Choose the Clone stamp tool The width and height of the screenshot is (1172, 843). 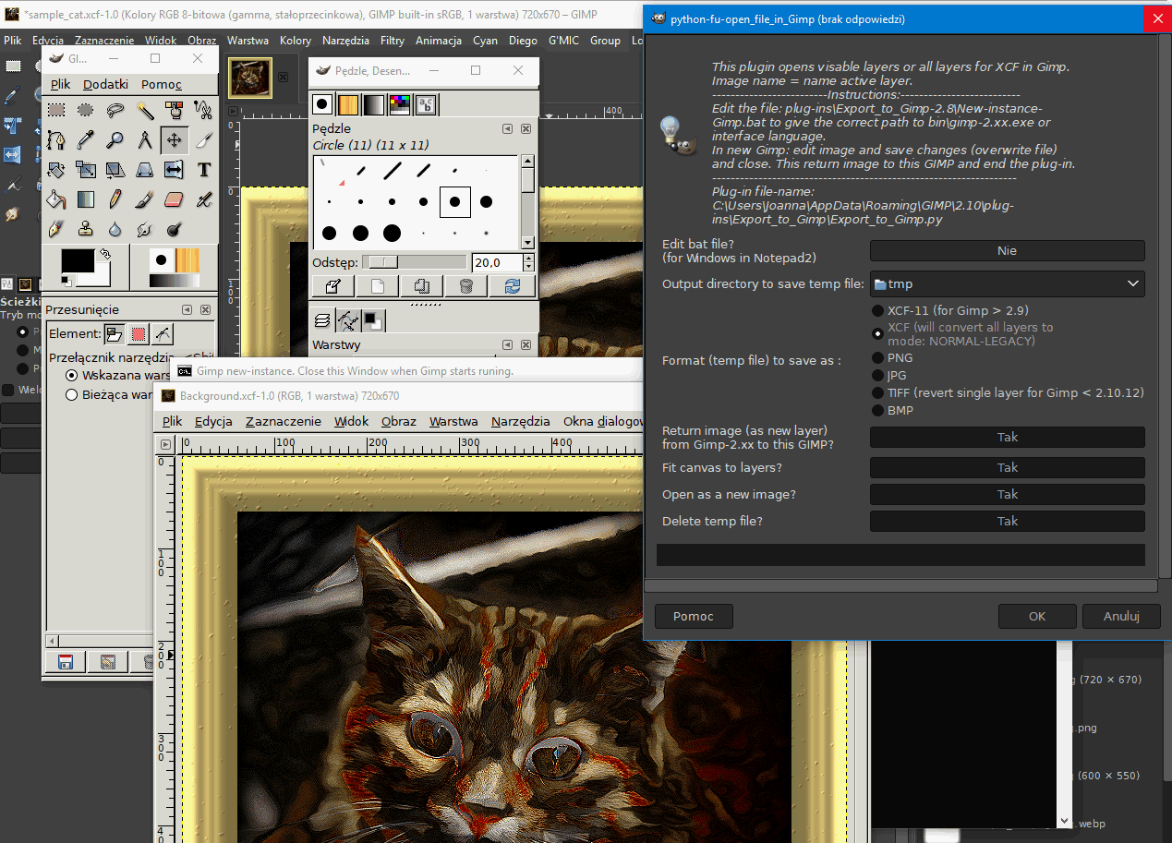click(86, 229)
